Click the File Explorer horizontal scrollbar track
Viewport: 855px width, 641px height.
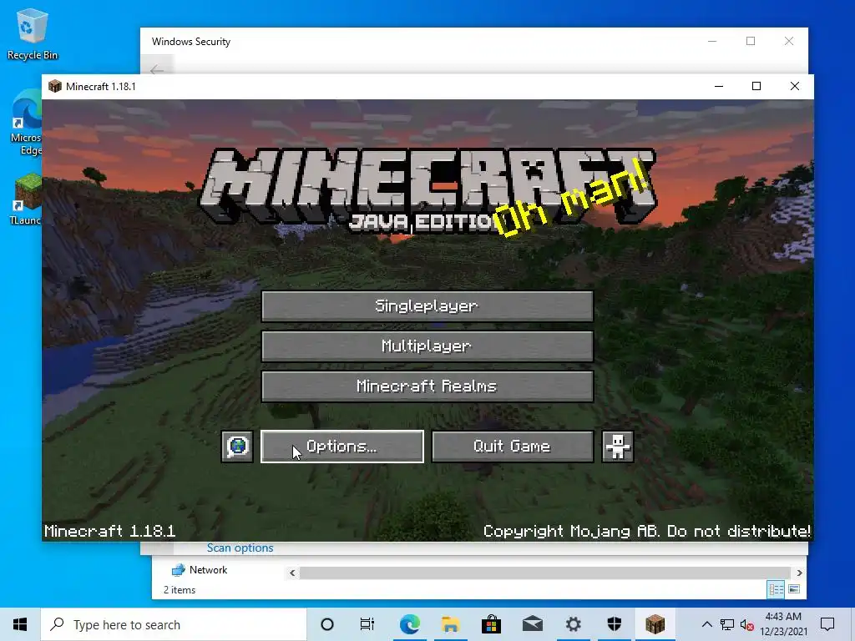click(x=545, y=573)
